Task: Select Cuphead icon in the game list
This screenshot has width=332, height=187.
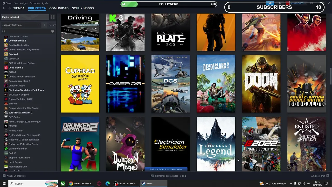Action: pos(6,54)
